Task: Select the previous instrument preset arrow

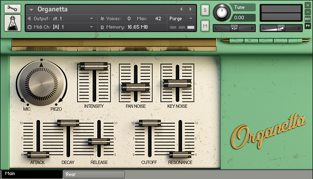Action: 181,9
